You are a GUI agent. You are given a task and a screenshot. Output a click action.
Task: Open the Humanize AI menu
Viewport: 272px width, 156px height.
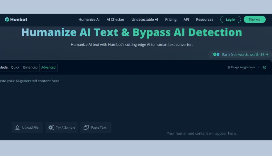[89, 19]
